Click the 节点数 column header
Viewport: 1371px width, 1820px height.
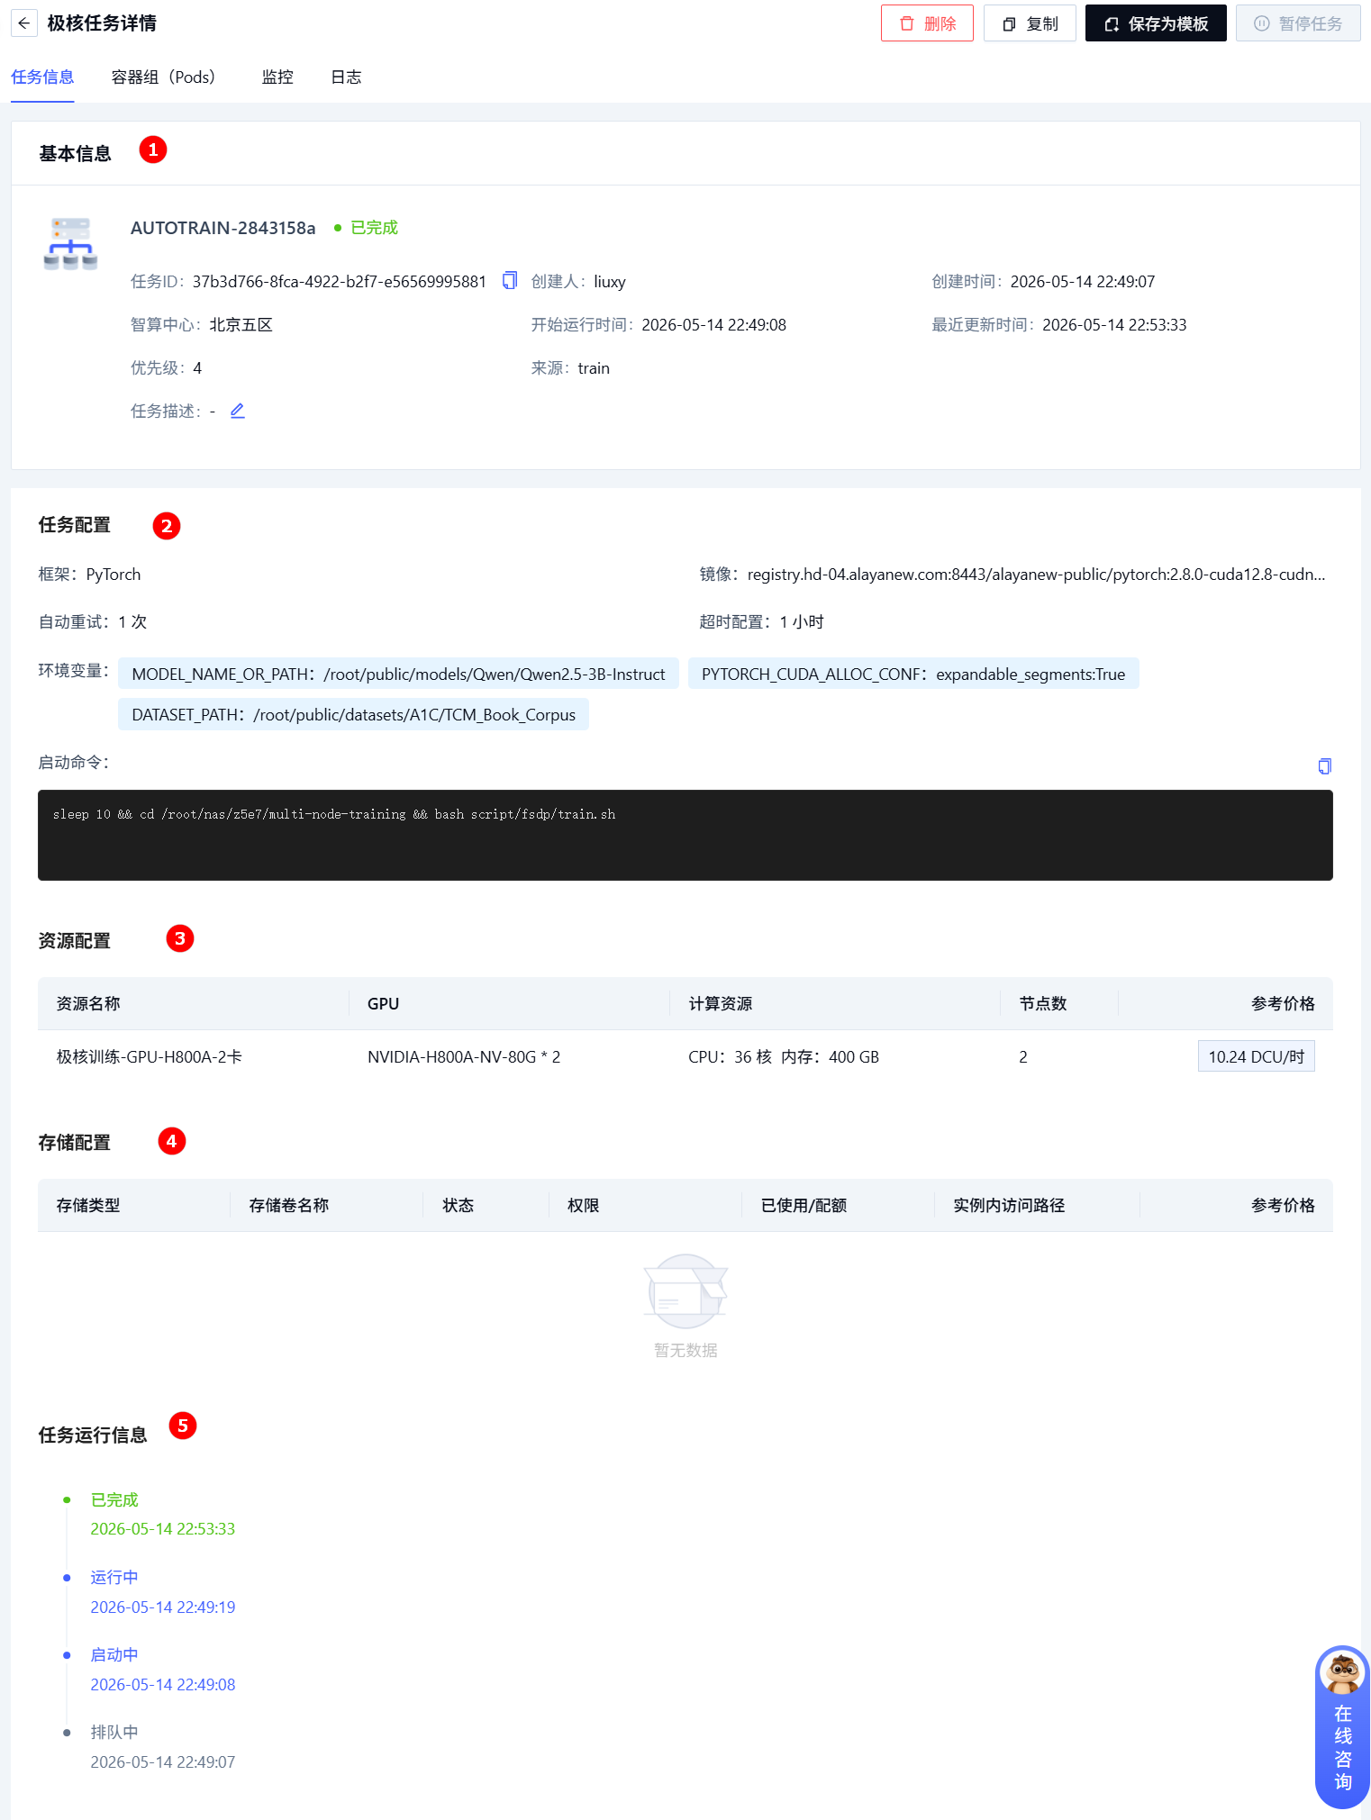[1043, 1003]
